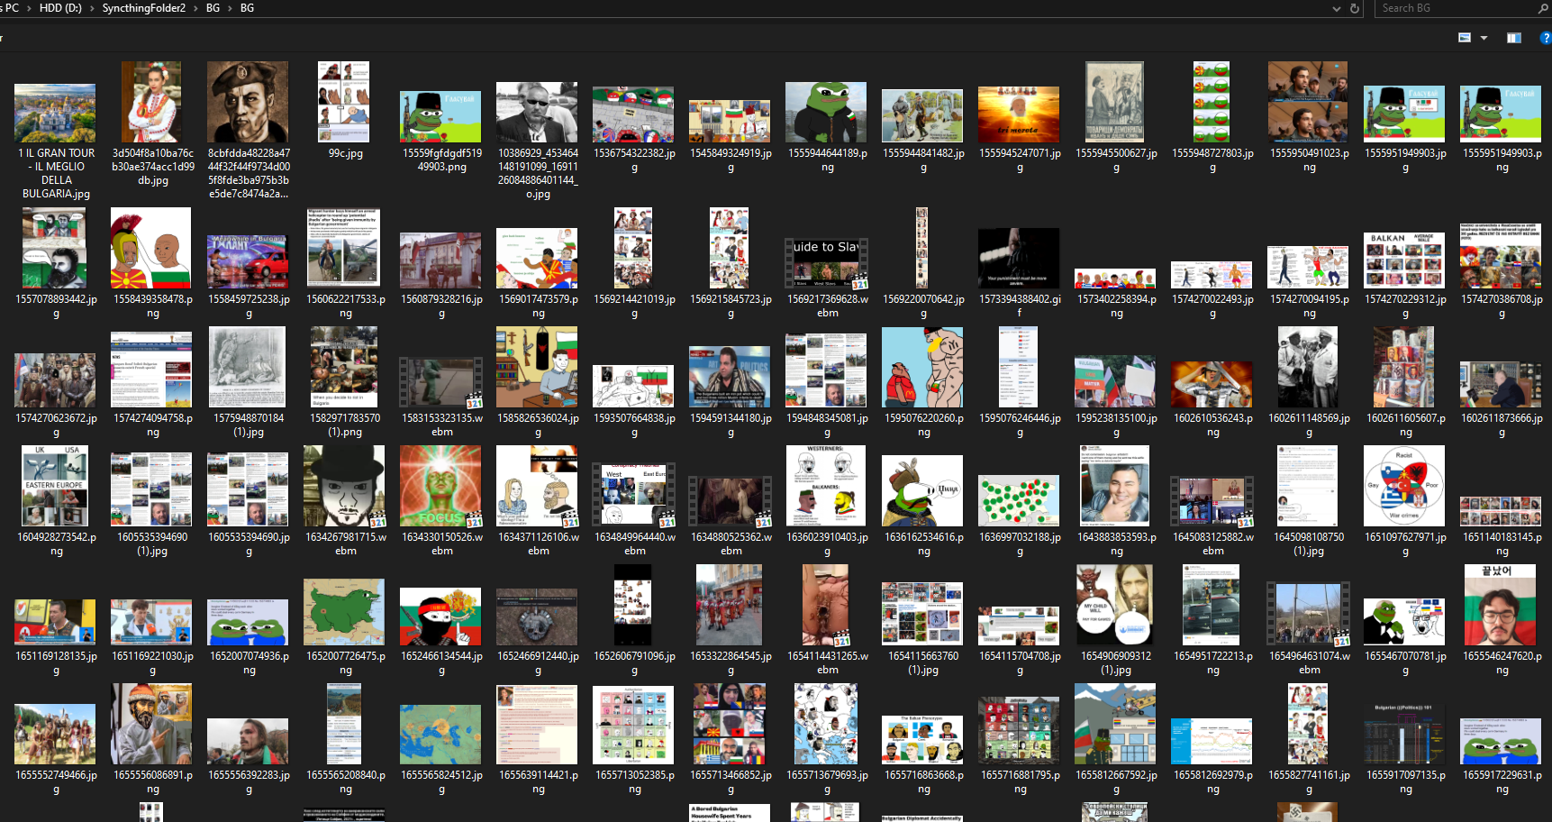This screenshot has width=1552, height=822.
Task: Open the blue Help icon
Action: [1546, 38]
